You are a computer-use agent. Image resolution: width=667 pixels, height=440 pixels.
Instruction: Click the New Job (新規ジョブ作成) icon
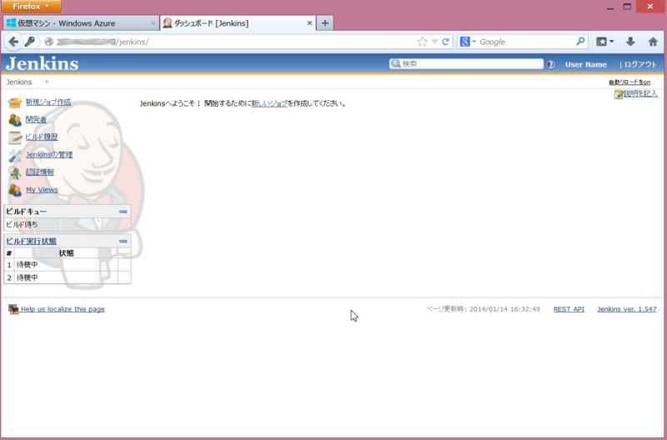[x=15, y=102]
